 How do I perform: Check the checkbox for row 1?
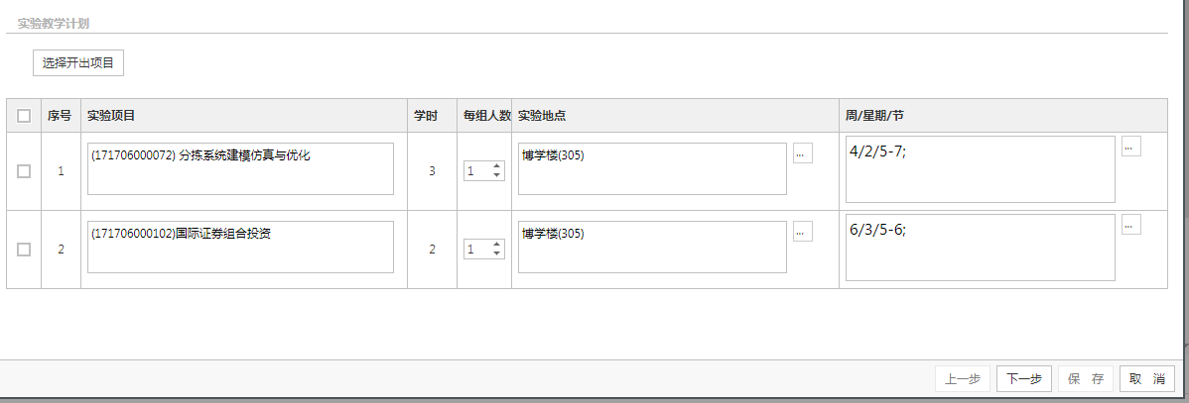(24, 171)
